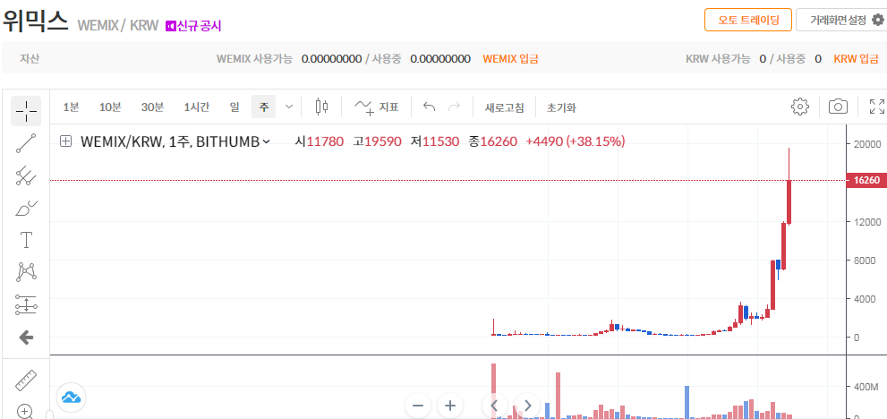Click the +4490 (+38.15%) change value
Image resolution: width=887 pixels, height=419 pixels.
tap(576, 141)
